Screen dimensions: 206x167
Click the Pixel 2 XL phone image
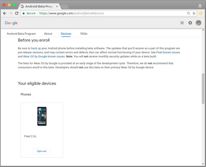[42, 116]
